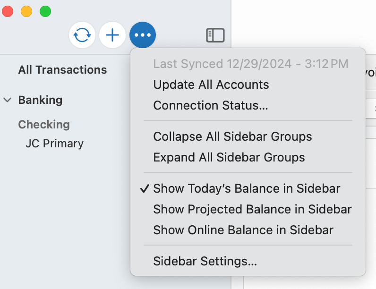This screenshot has width=376, height=289.
Task: Click the Banking sidebar group label
Action: (x=40, y=100)
